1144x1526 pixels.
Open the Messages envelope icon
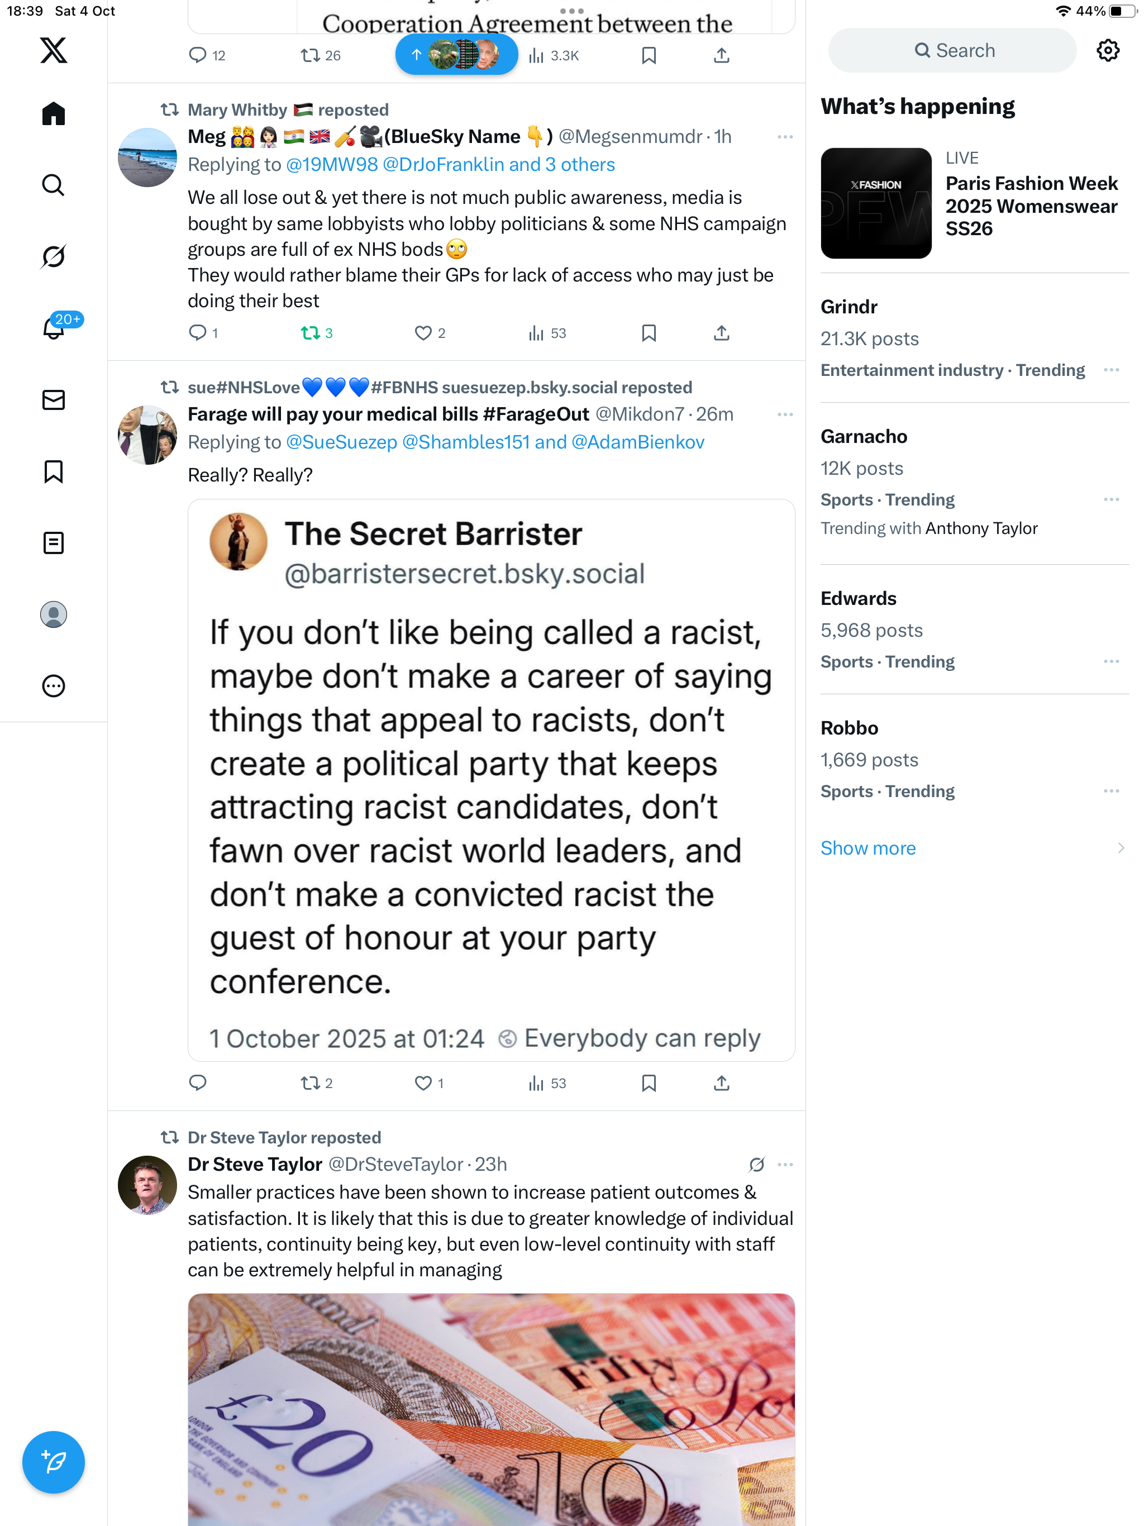click(53, 399)
